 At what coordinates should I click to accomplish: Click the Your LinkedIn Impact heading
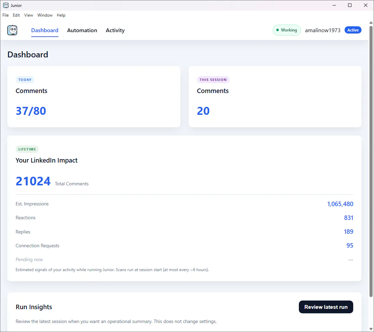(x=46, y=160)
